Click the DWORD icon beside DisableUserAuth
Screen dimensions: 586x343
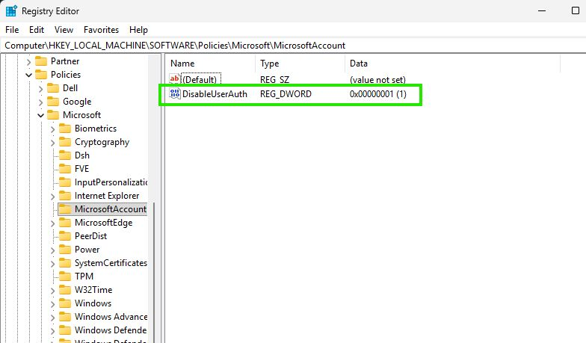click(x=176, y=94)
